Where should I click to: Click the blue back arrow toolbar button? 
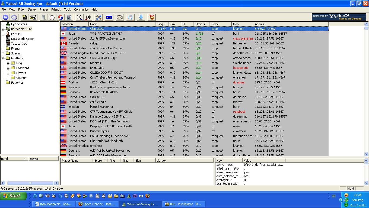(5, 17)
